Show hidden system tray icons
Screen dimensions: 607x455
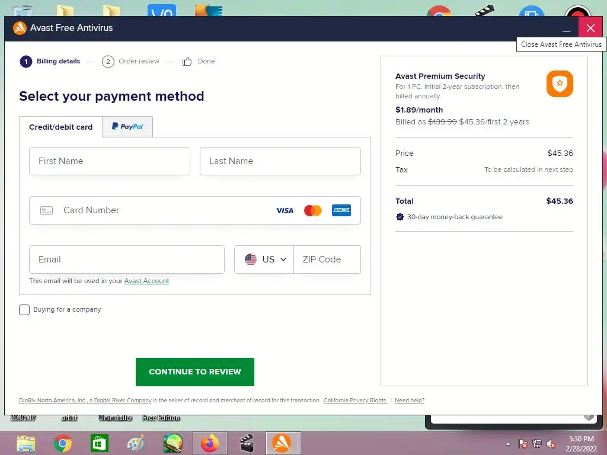coord(508,444)
